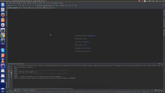Open the Analyze menu
Image resolution: width=165 pixels, height=93 pixels.
pos(29,3)
